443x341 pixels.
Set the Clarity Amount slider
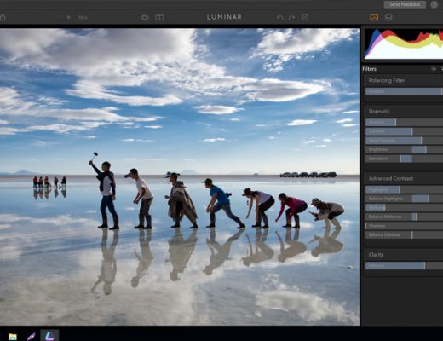(x=404, y=266)
